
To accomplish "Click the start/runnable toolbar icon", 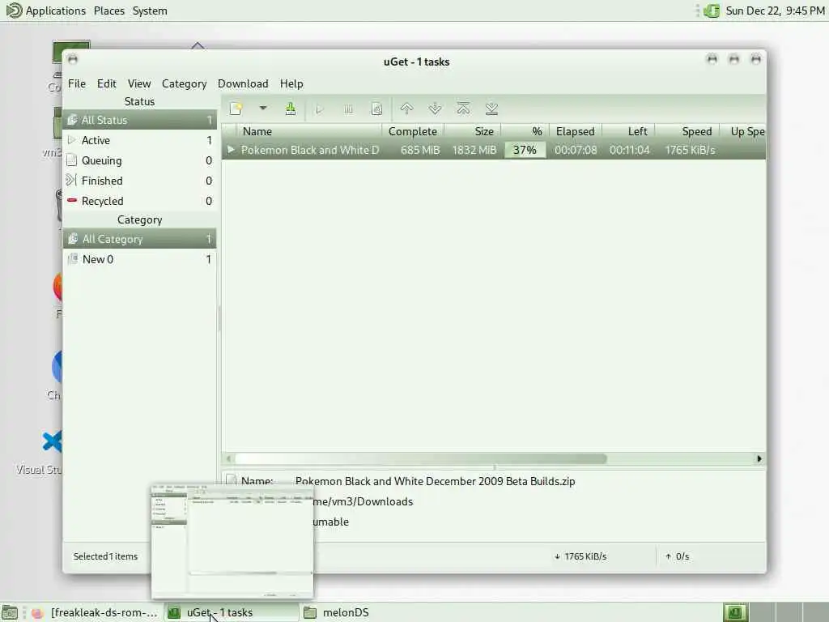I will (x=319, y=109).
